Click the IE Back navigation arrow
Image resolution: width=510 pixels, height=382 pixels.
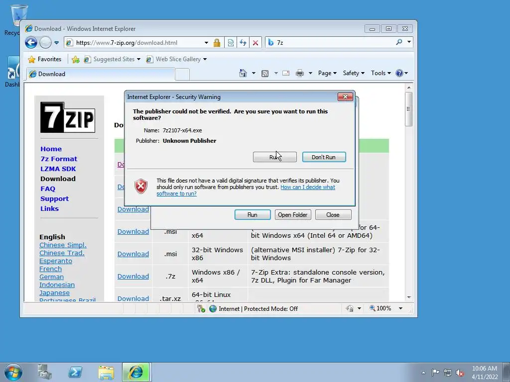[31, 43]
